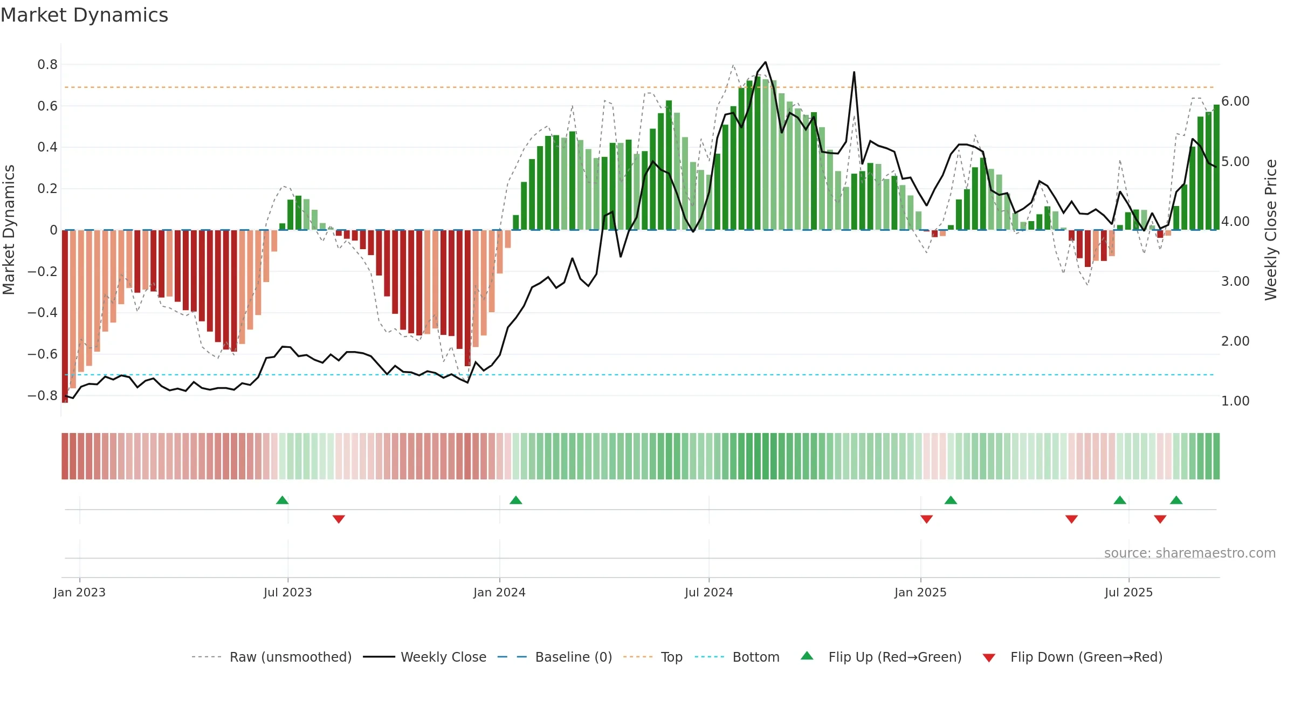Click the 0.4 left axis tick label

47,147
